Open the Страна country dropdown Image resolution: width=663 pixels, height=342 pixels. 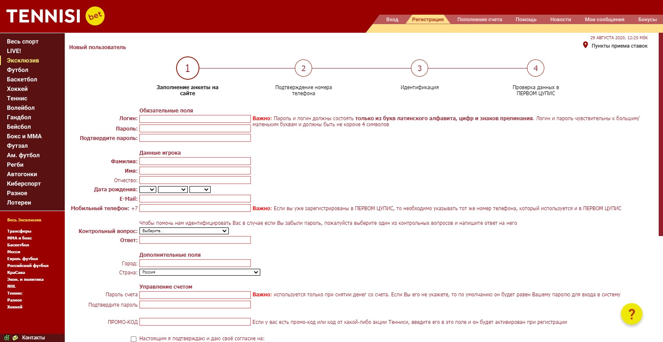click(200, 272)
